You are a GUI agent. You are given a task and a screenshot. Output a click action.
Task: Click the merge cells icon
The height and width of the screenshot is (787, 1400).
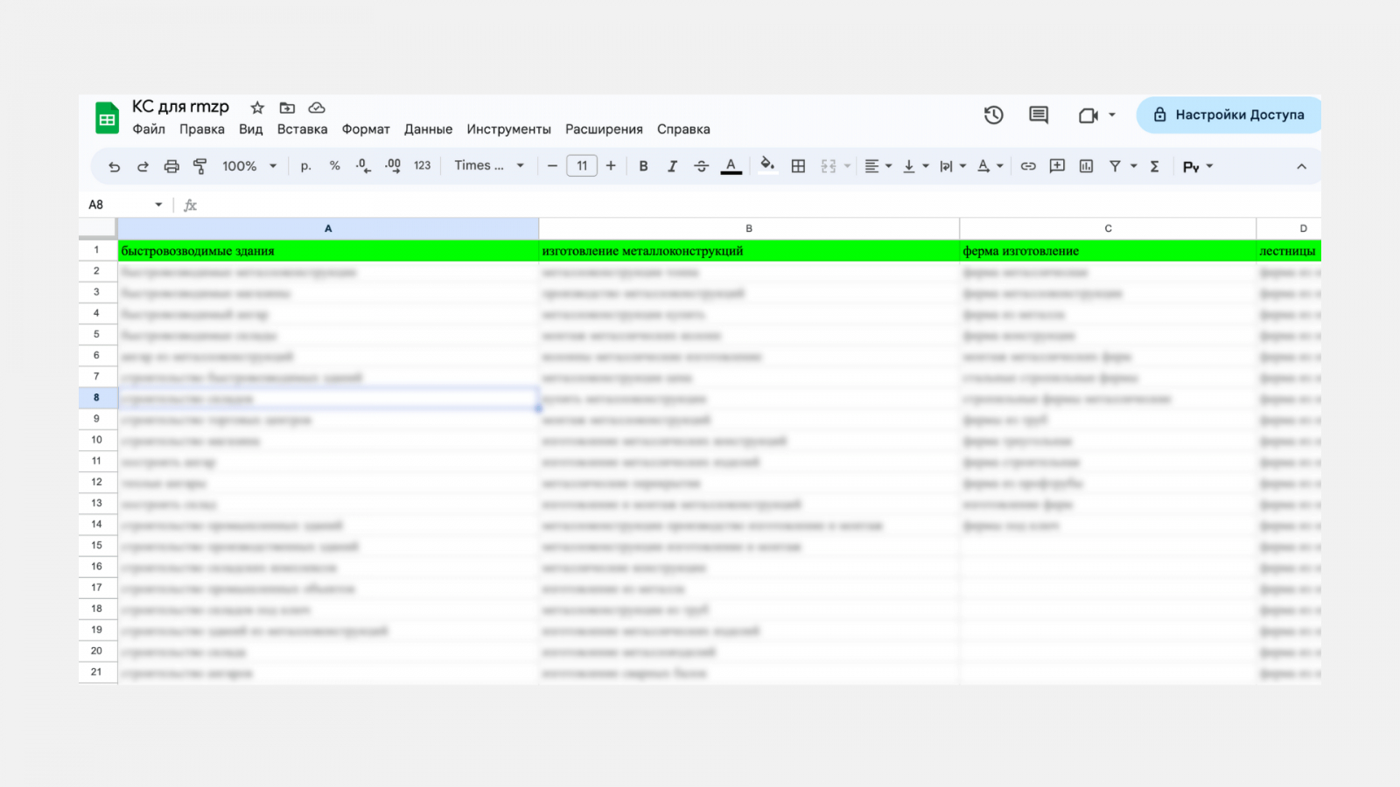point(829,166)
